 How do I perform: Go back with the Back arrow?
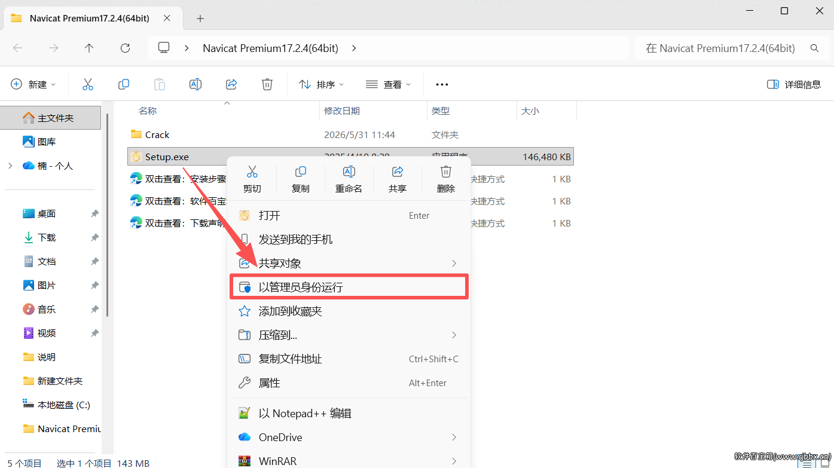click(18, 48)
